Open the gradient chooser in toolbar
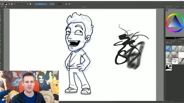 (3, 4)
